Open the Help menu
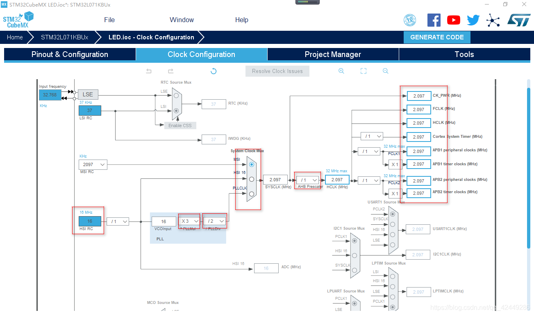This screenshot has width=534, height=315. 241,20
